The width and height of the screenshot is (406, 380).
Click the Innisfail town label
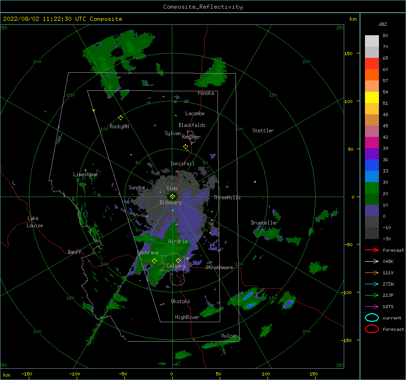coord(182,164)
